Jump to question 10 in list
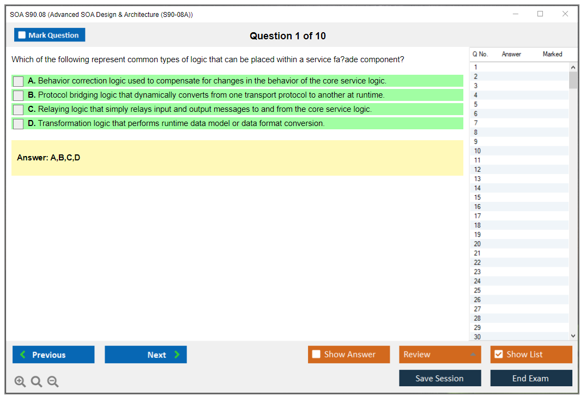This screenshot has height=401, width=586. point(478,151)
